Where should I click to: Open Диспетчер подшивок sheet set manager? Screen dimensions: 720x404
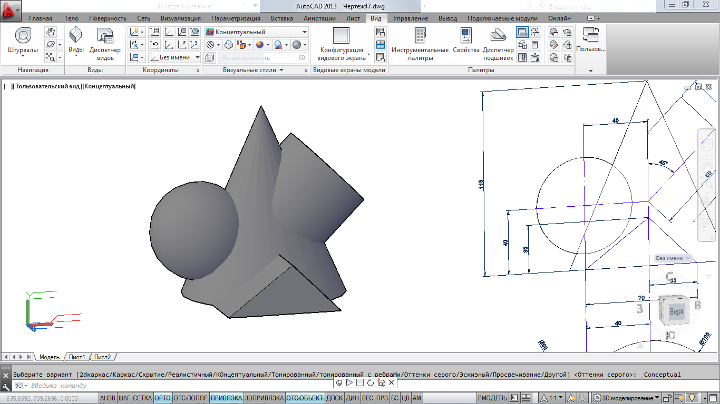click(498, 36)
